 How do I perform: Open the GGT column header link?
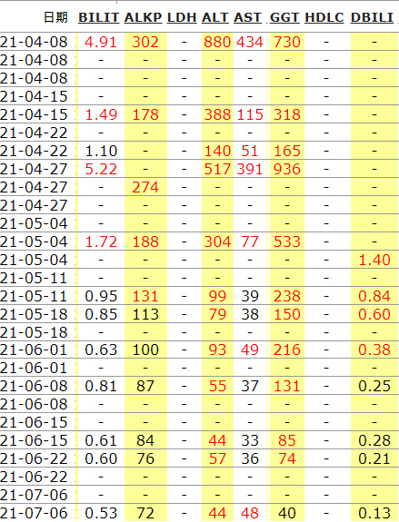click(284, 17)
